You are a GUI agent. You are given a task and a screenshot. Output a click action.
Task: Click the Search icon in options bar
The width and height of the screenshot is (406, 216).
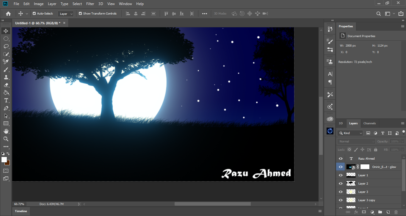pyautogui.click(x=379, y=14)
